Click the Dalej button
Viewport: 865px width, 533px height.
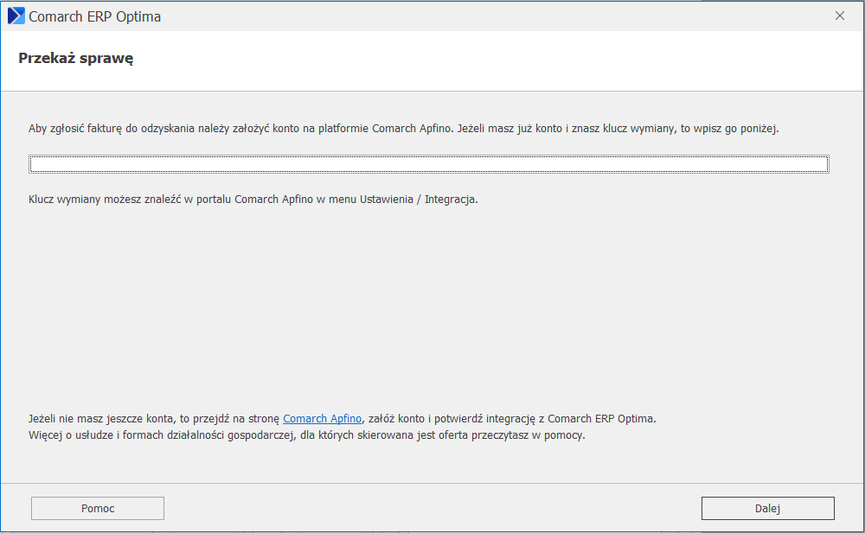click(x=767, y=508)
